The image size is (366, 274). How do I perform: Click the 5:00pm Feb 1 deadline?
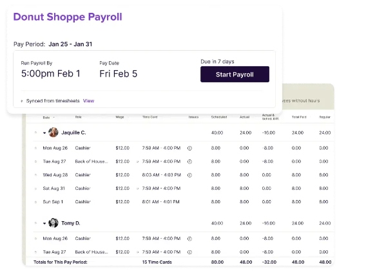click(51, 73)
